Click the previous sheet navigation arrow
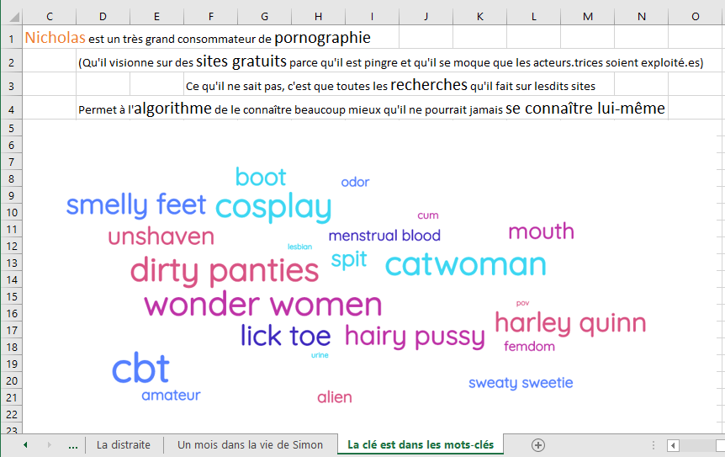The width and height of the screenshot is (725, 457). [x=25, y=444]
